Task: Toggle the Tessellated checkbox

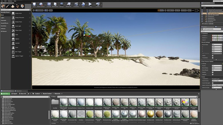Action: [212, 58]
